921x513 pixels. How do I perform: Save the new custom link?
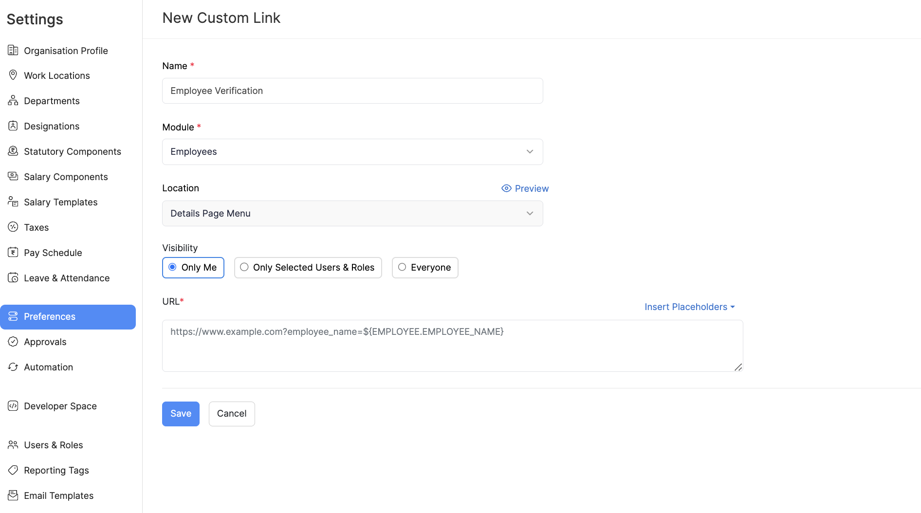point(181,414)
